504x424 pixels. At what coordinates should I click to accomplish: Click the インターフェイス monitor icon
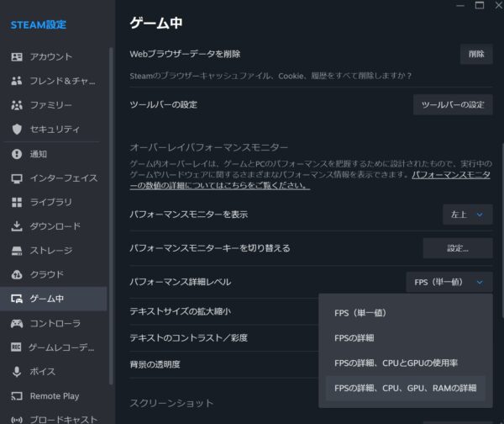coord(17,178)
